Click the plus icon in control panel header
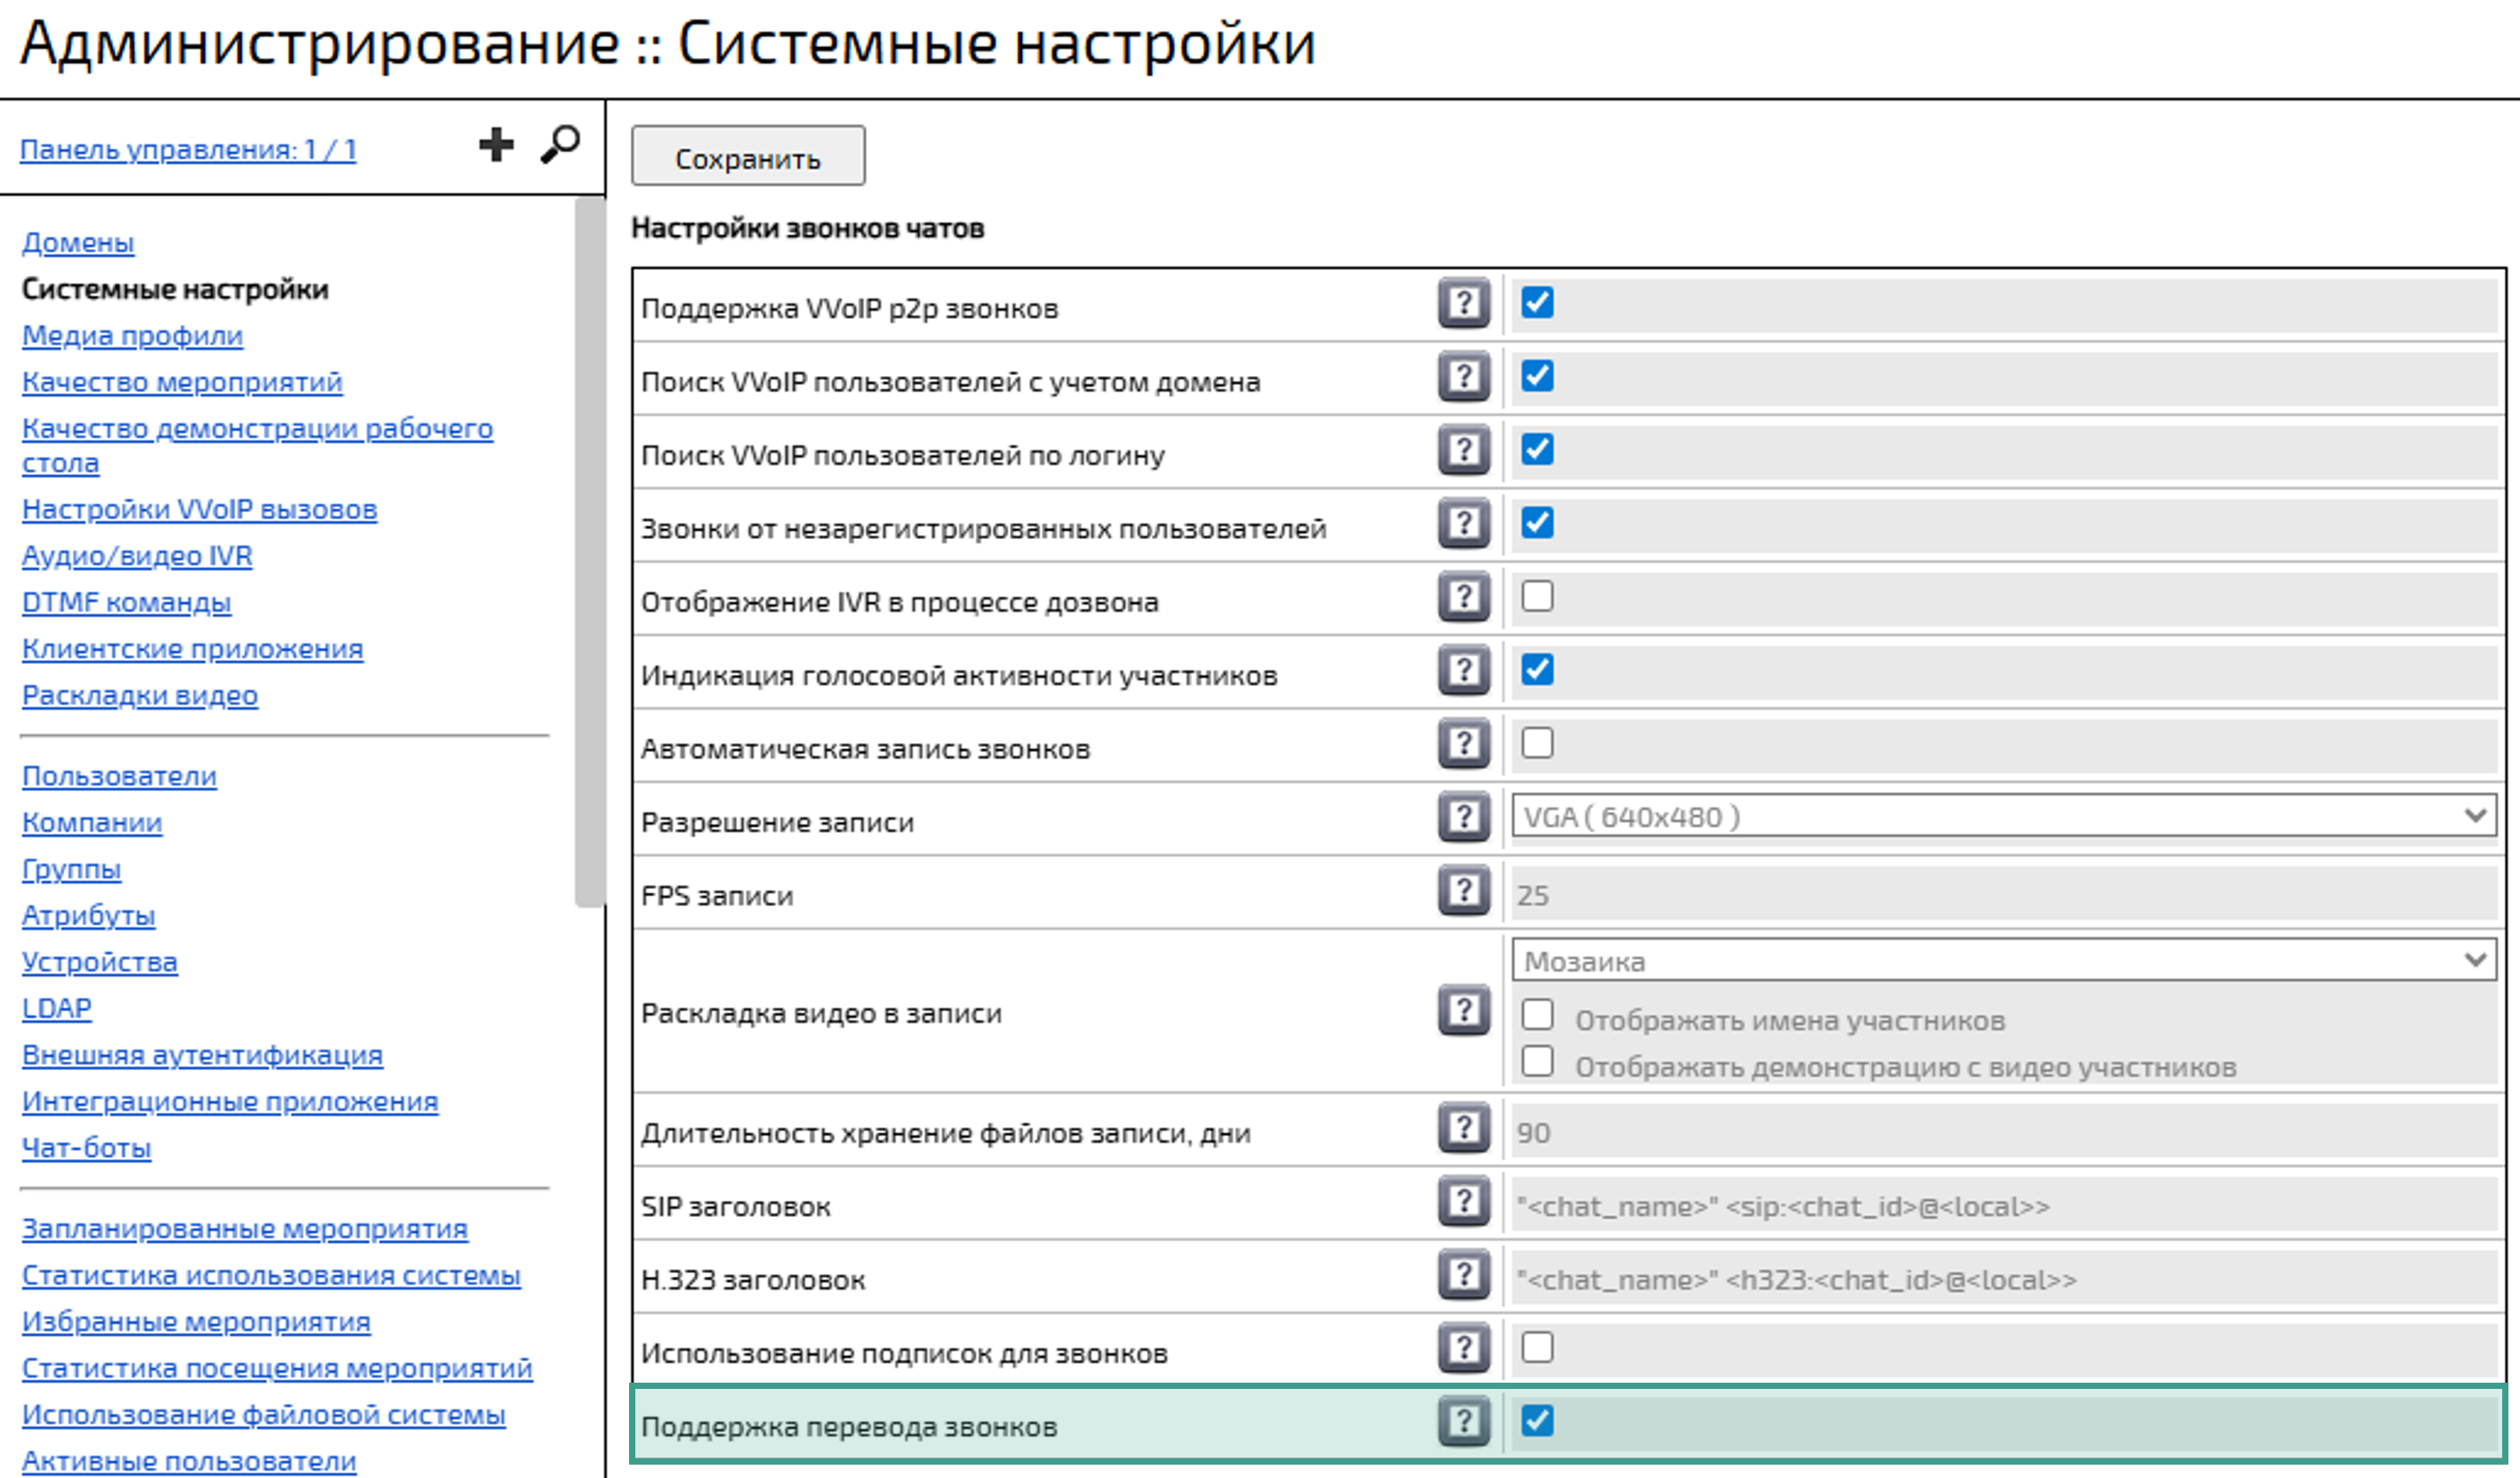Screen dimensions: 2520x1478 pos(496,145)
